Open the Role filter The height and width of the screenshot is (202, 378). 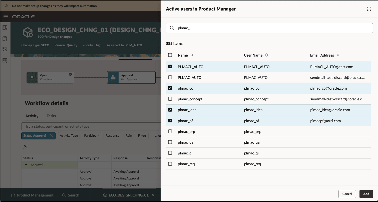(x=129, y=136)
